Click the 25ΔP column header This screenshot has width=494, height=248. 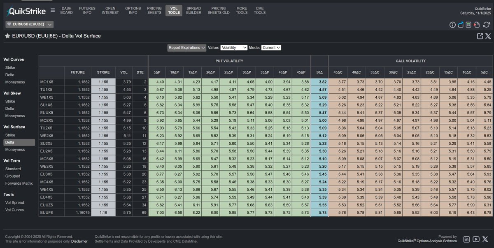point(228,72)
